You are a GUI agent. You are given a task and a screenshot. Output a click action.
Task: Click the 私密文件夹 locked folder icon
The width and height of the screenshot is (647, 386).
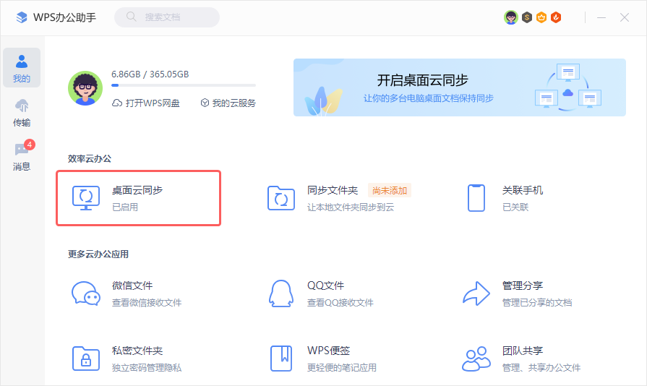(86, 359)
